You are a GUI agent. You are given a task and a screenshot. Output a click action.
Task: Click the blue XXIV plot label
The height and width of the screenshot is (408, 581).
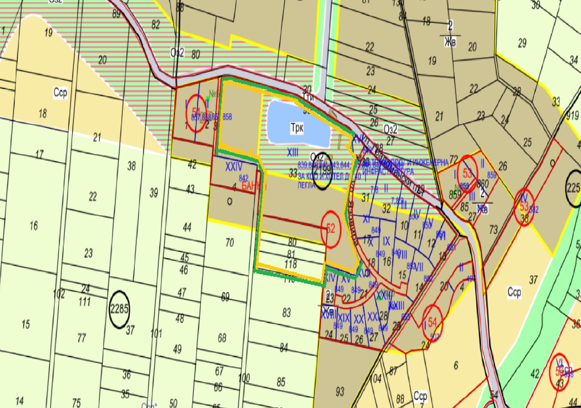click(233, 167)
